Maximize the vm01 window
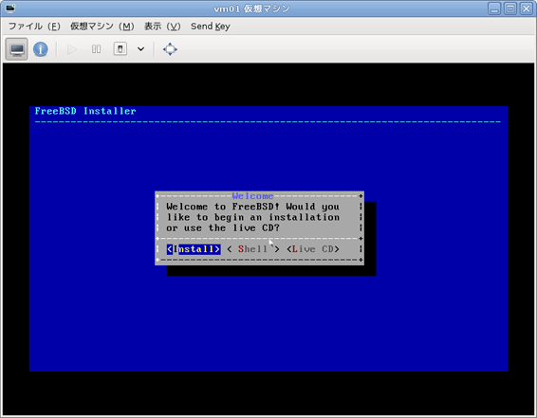This screenshot has height=418, width=537. coord(510,9)
